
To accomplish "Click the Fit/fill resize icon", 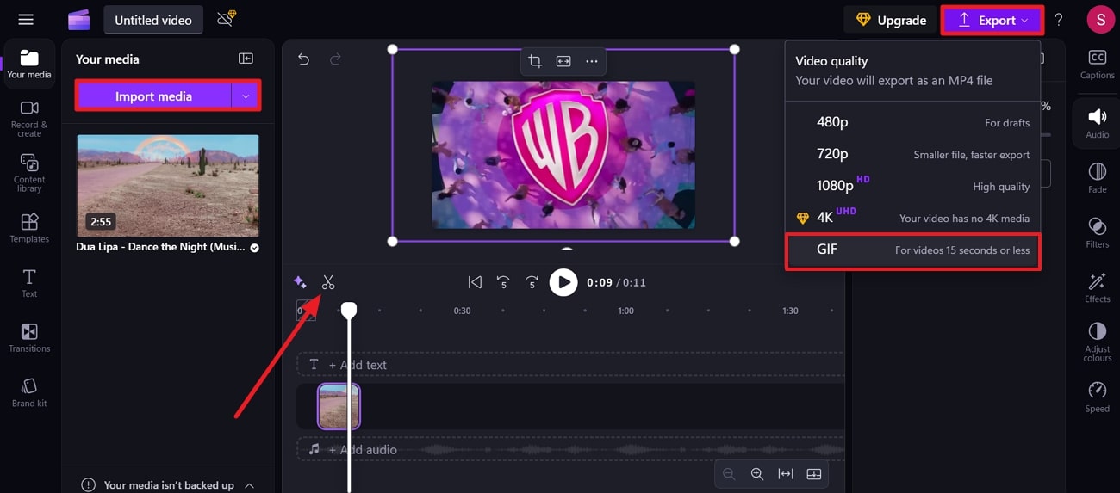I will [563, 61].
